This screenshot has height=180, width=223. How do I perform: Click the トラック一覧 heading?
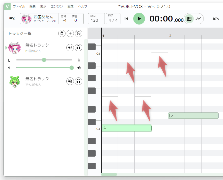pos(20,33)
